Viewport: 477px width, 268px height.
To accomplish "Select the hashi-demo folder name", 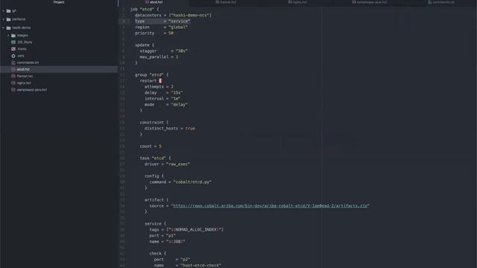I will tap(22, 28).
